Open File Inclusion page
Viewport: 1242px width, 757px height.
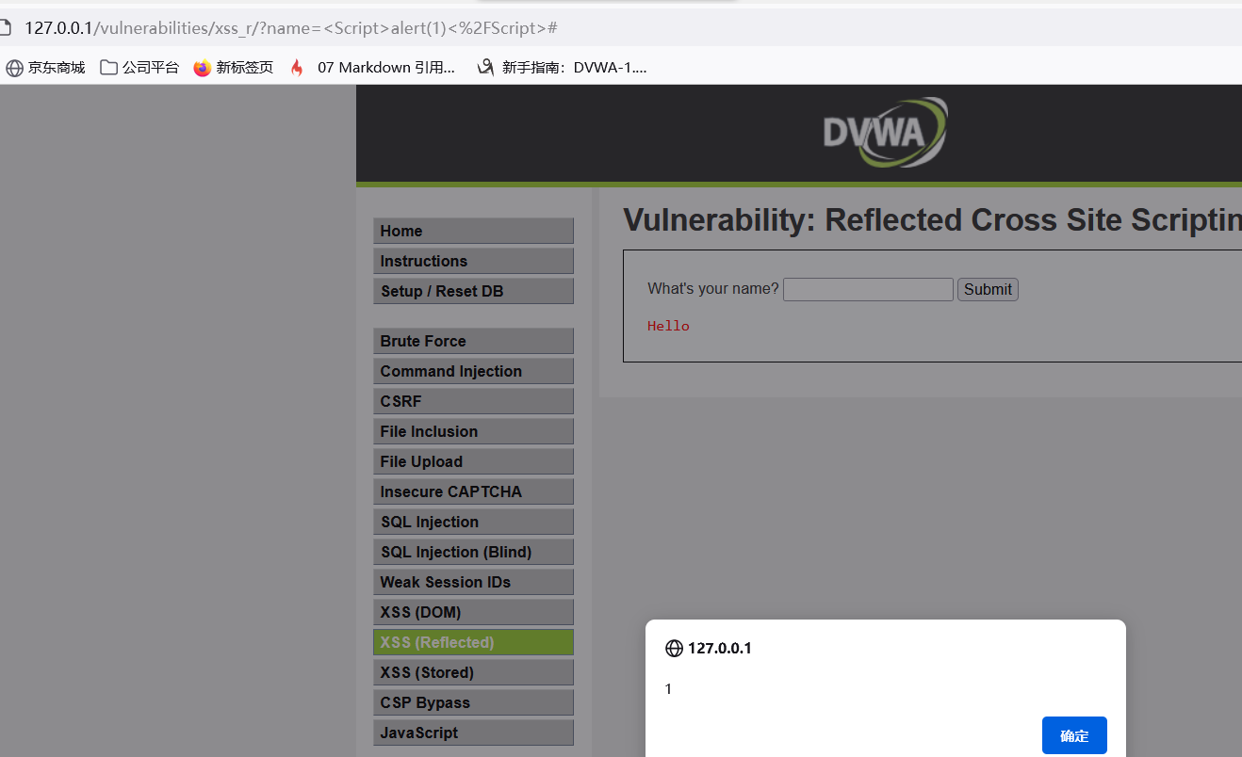pos(473,431)
